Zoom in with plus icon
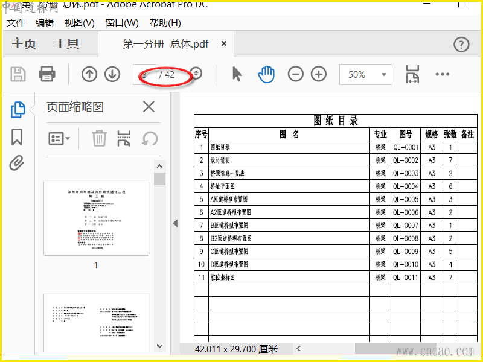 coord(319,74)
